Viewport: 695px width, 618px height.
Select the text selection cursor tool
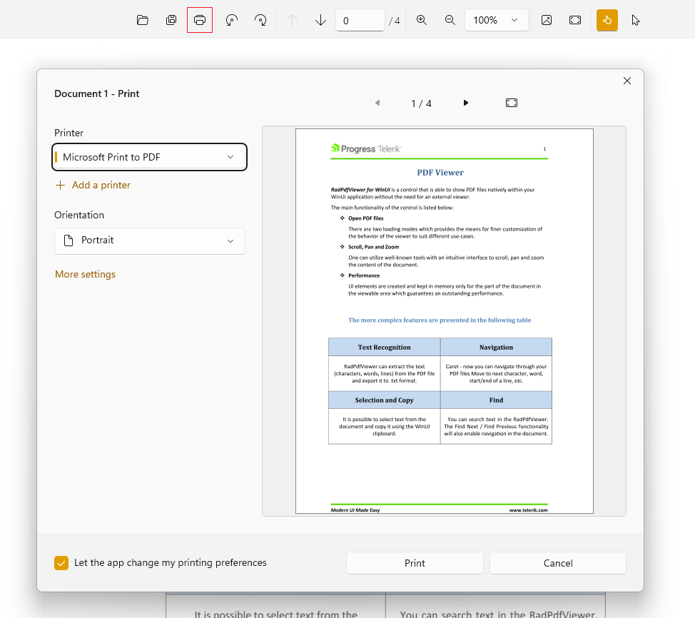click(636, 20)
